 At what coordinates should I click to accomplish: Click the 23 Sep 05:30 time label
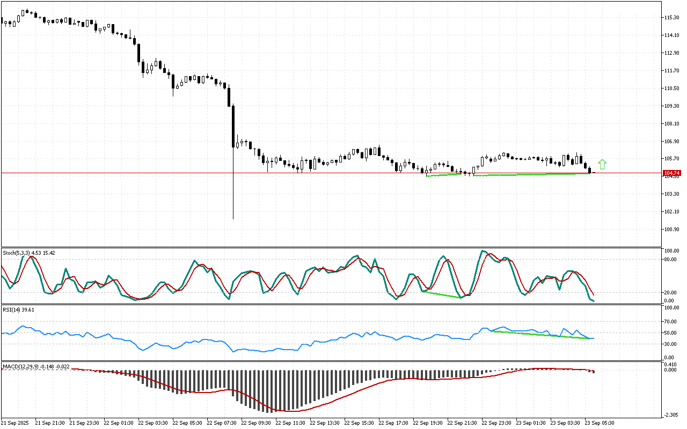599,423
